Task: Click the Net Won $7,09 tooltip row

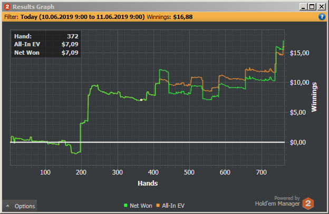Action: 46,53
